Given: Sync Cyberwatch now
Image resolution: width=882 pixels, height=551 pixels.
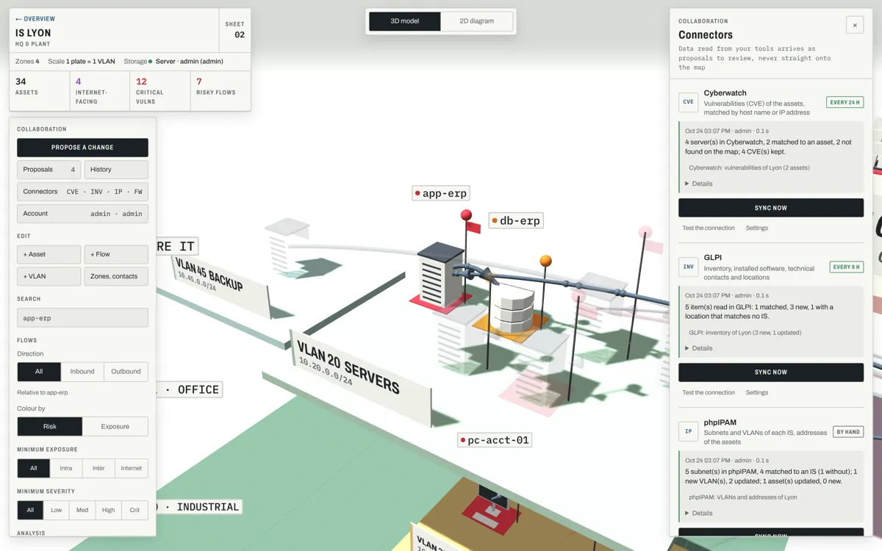Looking at the screenshot, I should click(771, 208).
